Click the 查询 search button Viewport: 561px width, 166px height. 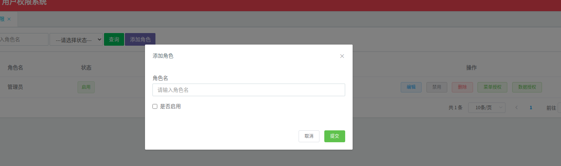[114, 39]
